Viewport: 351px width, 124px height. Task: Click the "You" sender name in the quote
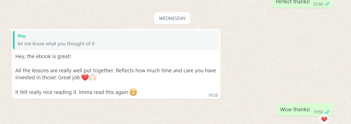[21, 36]
